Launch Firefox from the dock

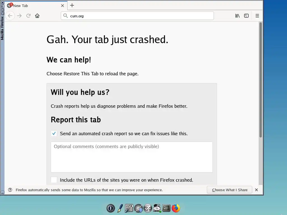point(176,208)
